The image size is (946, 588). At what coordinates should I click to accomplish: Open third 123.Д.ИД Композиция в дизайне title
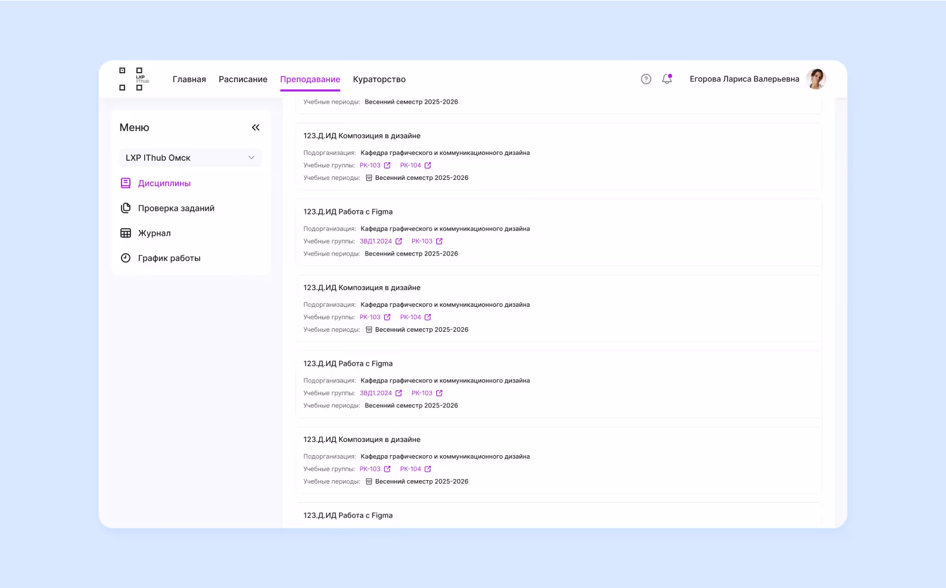[x=362, y=440]
